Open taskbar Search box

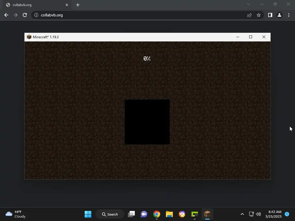pos(110,214)
